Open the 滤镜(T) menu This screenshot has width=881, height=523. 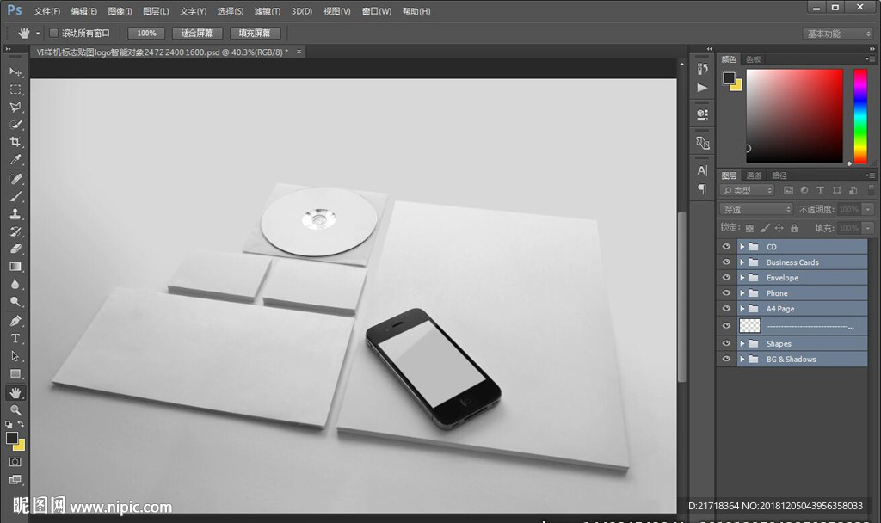[x=268, y=11]
